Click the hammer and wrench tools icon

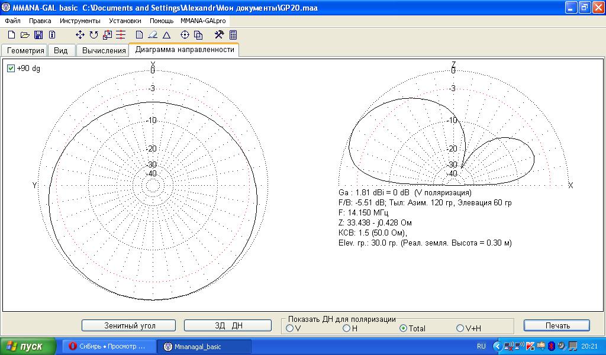pos(219,35)
